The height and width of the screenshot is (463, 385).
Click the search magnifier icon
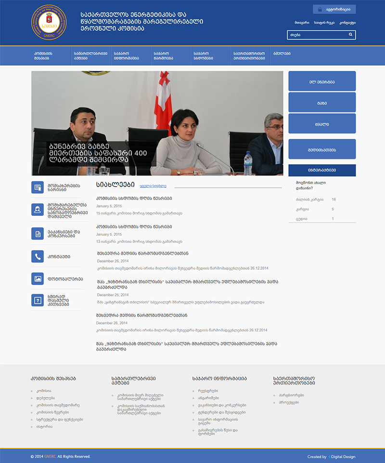tap(351, 35)
